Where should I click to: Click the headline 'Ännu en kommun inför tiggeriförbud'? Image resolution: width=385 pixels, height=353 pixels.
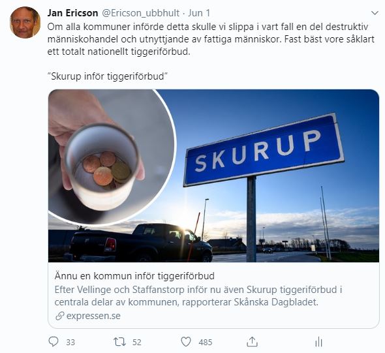134,276
